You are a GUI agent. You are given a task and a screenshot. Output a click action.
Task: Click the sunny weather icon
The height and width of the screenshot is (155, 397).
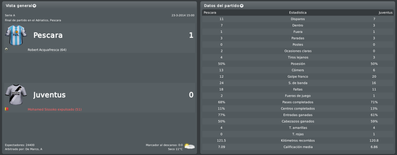click(190, 146)
